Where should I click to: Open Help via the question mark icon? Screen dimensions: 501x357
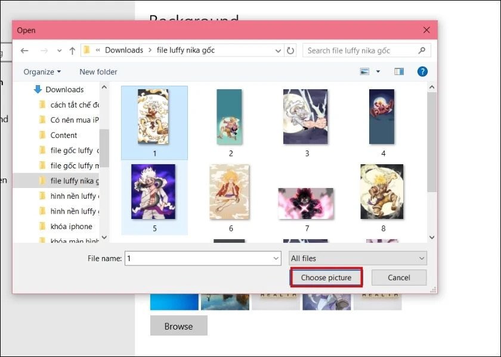(422, 71)
